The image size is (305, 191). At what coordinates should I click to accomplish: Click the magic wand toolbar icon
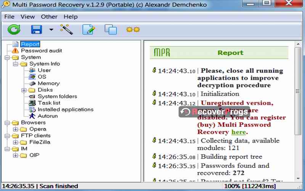(x=66, y=29)
